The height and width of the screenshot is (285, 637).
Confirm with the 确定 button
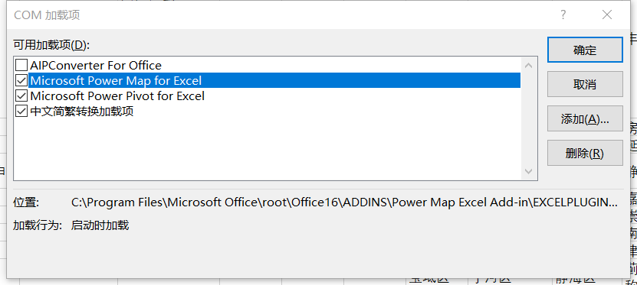point(585,50)
